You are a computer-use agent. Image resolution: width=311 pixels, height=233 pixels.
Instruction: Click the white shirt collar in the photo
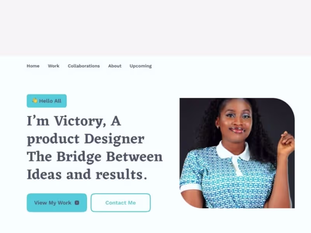tap(233, 151)
